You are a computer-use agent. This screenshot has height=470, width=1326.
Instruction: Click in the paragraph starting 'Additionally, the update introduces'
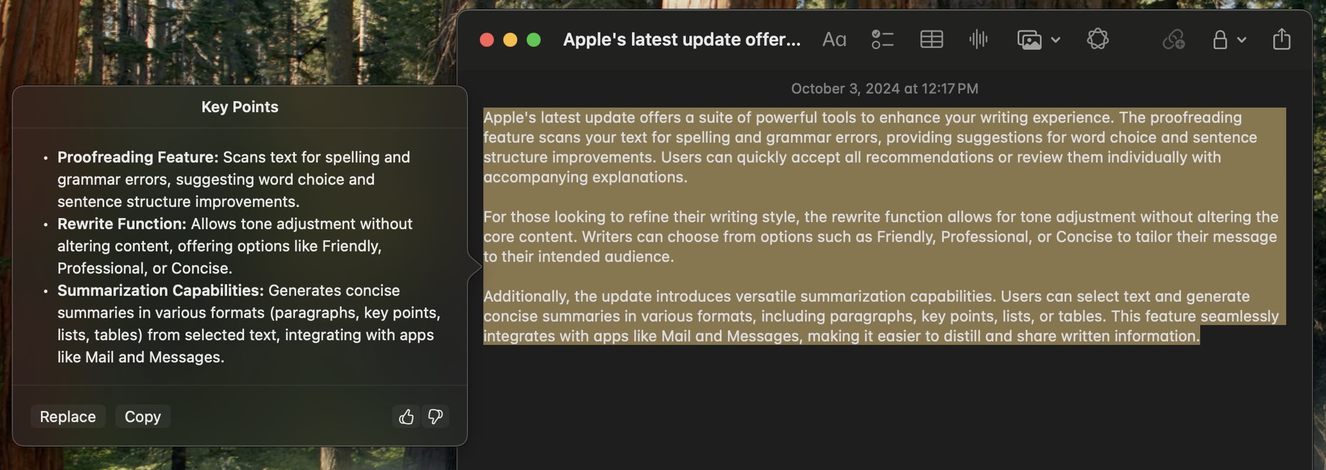881,316
